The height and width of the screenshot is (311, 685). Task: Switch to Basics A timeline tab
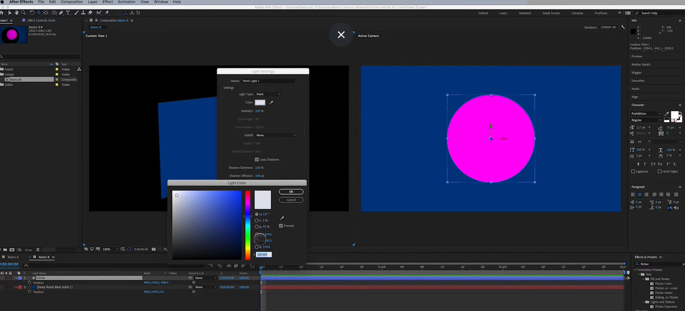coord(13,257)
